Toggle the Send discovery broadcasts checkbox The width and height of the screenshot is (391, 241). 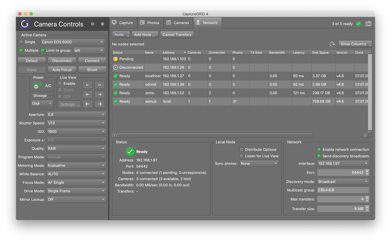[x=319, y=156]
